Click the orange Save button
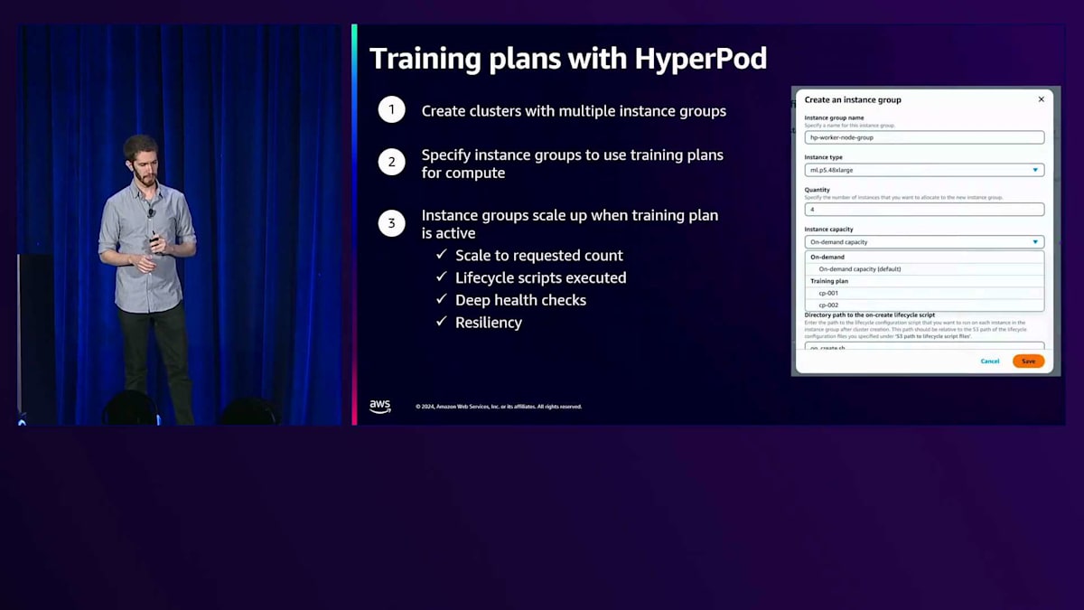The height and width of the screenshot is (610, 1084). pos(1028,361)
